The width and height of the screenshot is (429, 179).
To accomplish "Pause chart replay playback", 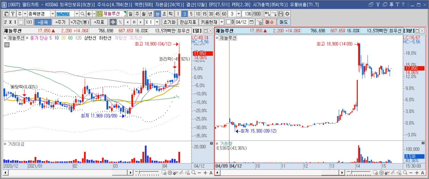I will 134,22.
